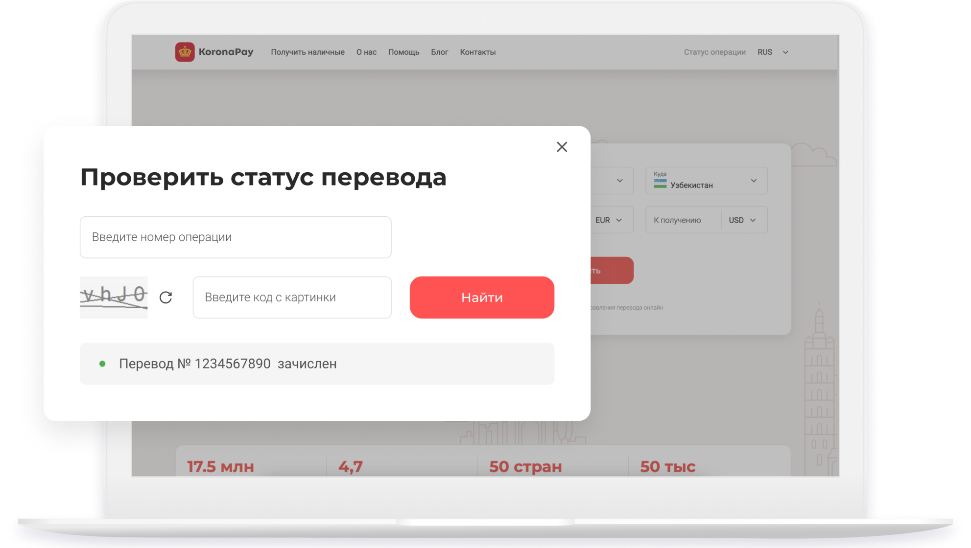Open the Контакты page
This screenshot has height=548, width=971.
477,52
